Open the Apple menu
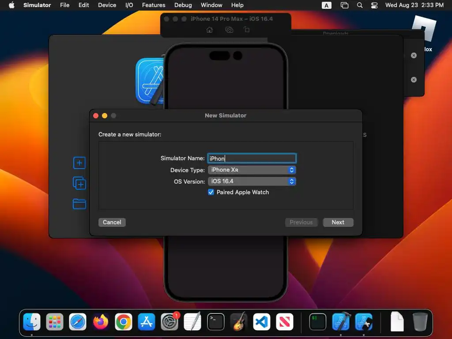Screen dimensions: 452x339 [x=11, y=5]
